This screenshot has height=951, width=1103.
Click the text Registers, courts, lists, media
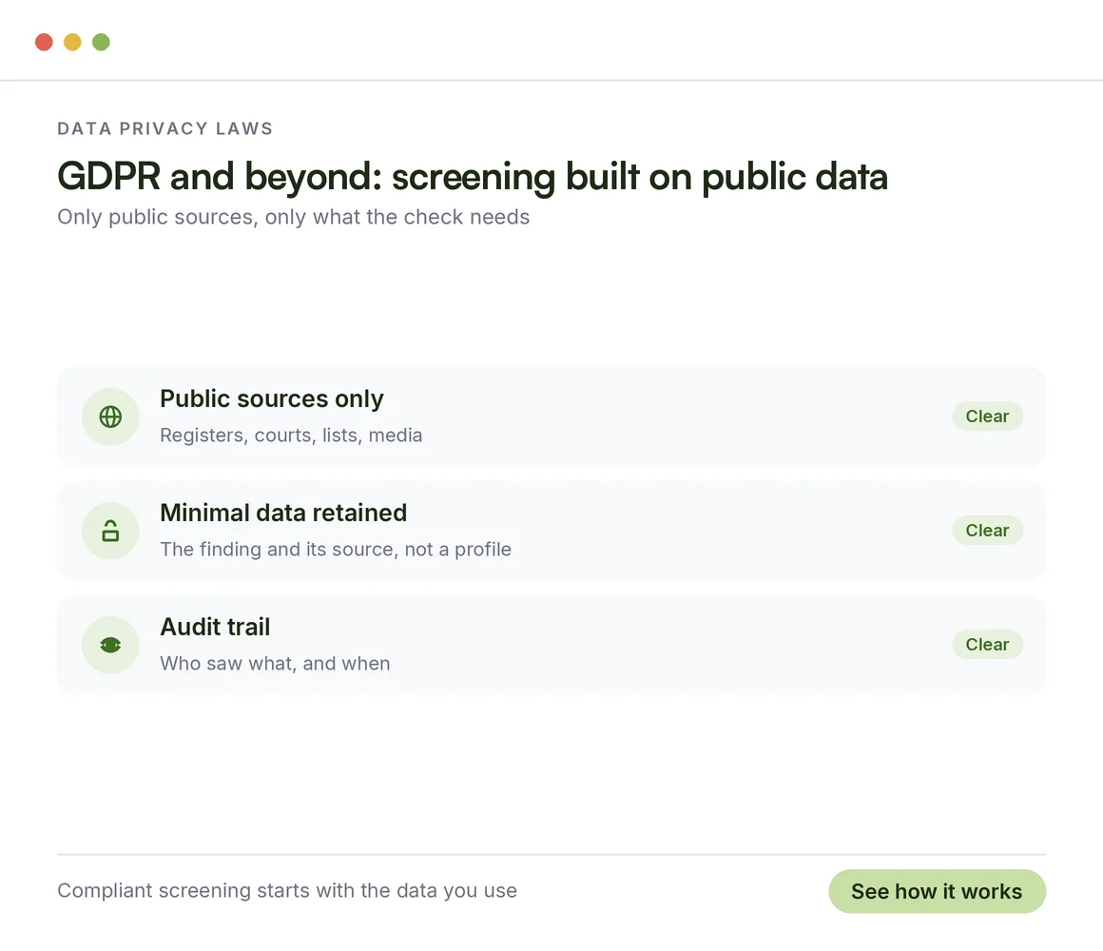[x=291, y=436]
